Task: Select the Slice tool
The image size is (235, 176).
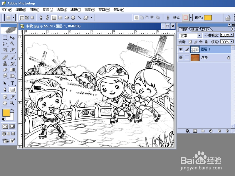Action: [x=12, y=50]
